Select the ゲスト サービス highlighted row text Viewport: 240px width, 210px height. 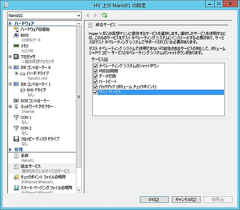(x=110, y=92)
